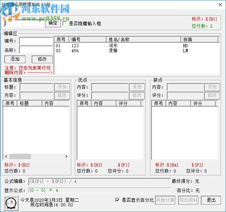Image resolution: width=226 pixels, height=212 pixels.
Task: Focus the 名称 input field in edit area
Action: tap(36, 49)
